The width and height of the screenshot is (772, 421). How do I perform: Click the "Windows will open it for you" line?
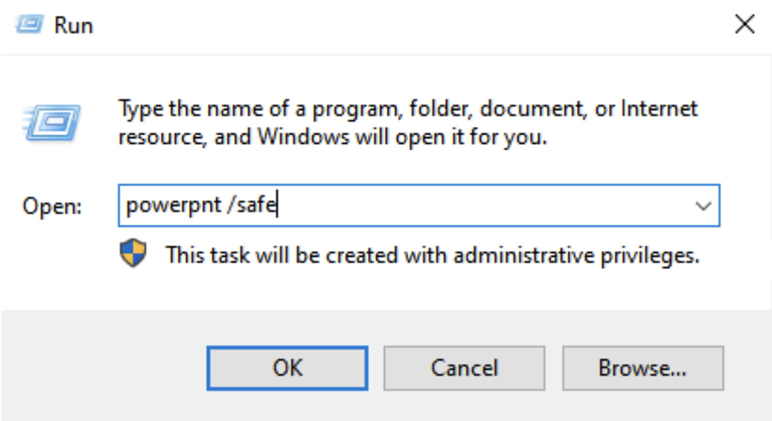pos(401,137)
